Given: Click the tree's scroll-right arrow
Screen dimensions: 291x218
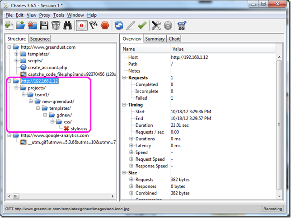Looking at the screenshot, I should tap(113, 196).
